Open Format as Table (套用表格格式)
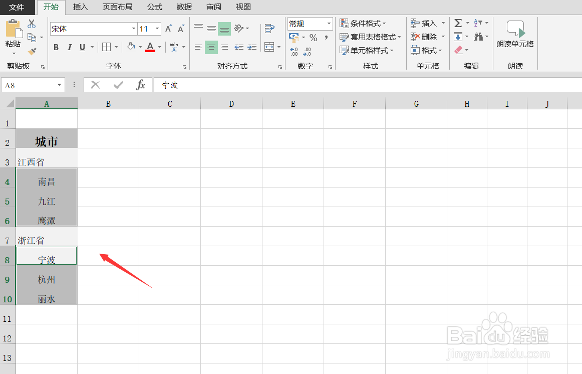 [370, 37]
